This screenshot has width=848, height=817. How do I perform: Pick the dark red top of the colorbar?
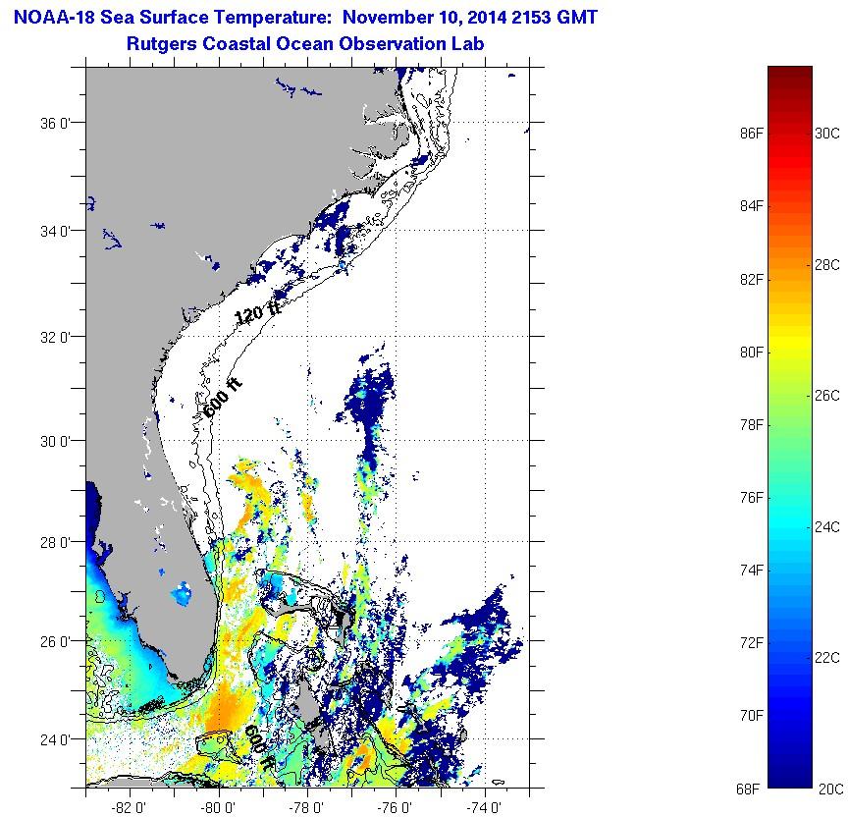coord(790,73)
